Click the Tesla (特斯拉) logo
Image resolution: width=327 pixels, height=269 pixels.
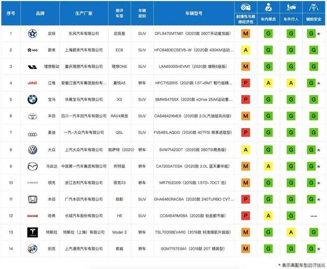33,232
